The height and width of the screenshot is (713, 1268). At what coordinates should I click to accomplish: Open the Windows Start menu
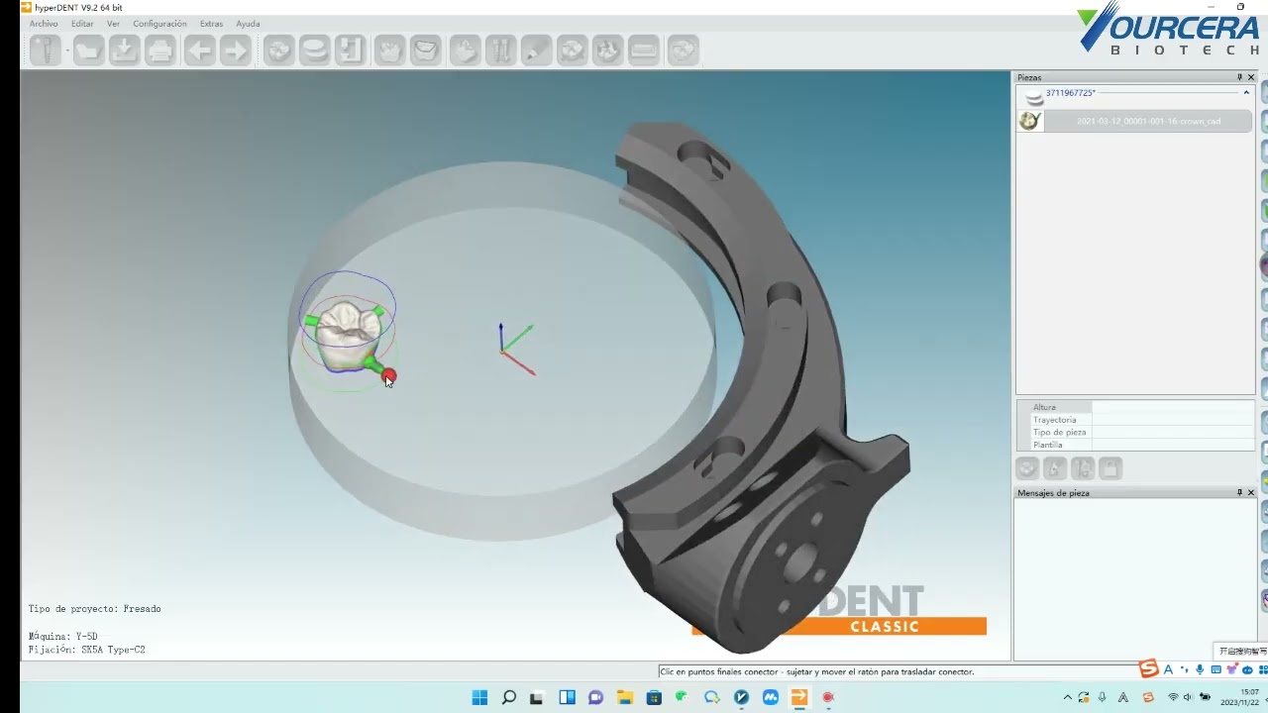479,697
